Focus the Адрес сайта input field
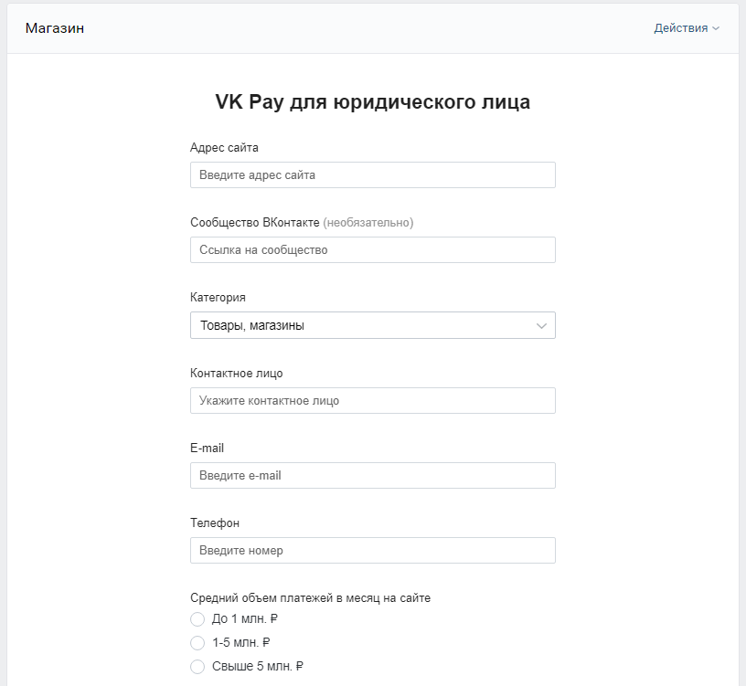The image size is (746, 686). point(372,174)
